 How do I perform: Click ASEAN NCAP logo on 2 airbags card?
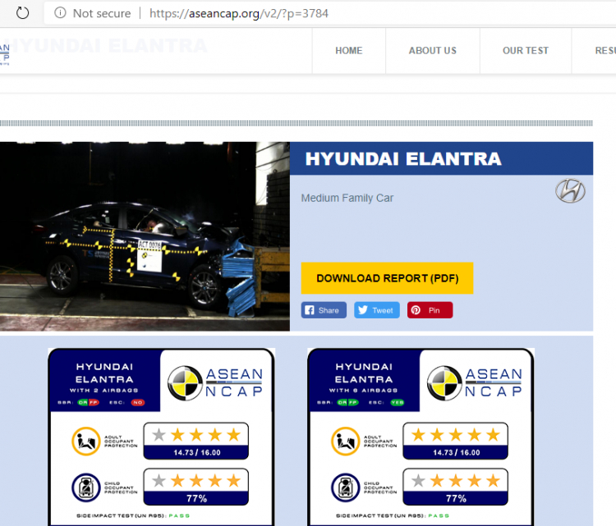(215, 382)
